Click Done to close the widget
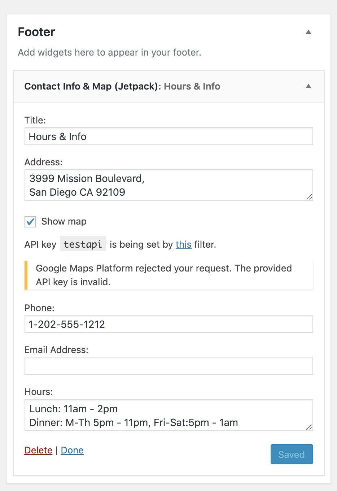The height and width of the screenshot is (491, 337). pos(72,450)
